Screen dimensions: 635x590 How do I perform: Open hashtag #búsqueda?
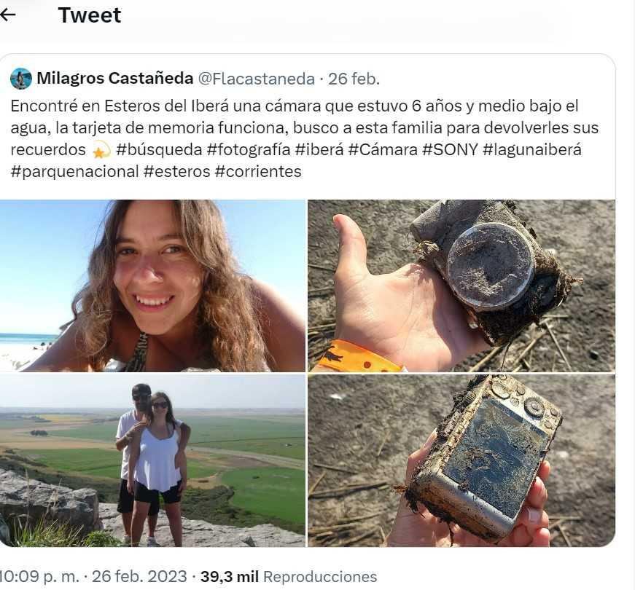[x=159, y=149]
